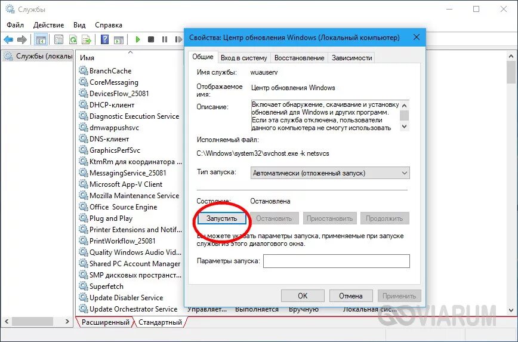This screenshot has height=342, width=518.
Task: Click the gear icon beside Superfetch
Action: pos(84,286)
